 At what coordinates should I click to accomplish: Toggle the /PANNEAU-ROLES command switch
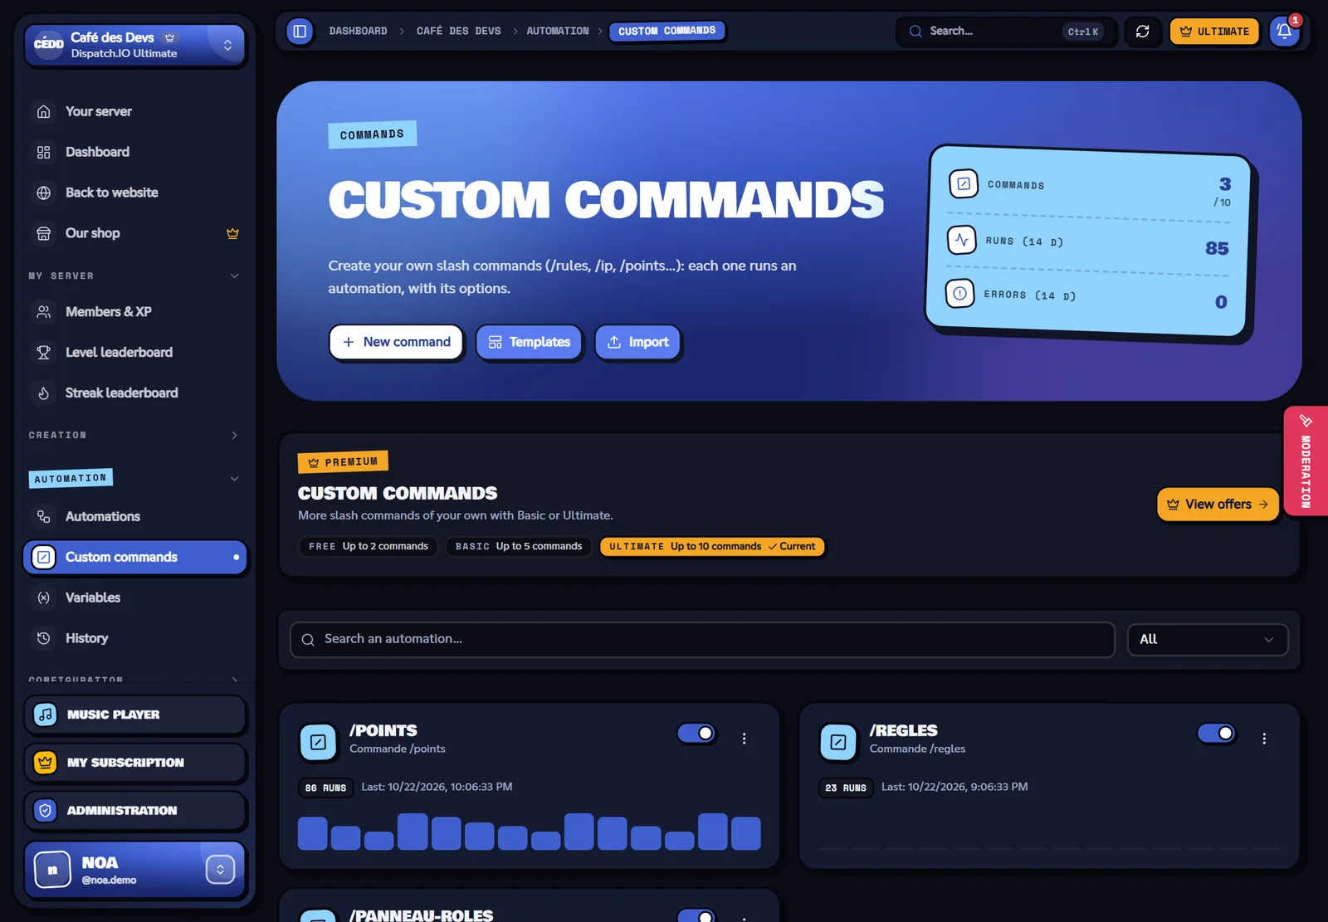point(696,915)
